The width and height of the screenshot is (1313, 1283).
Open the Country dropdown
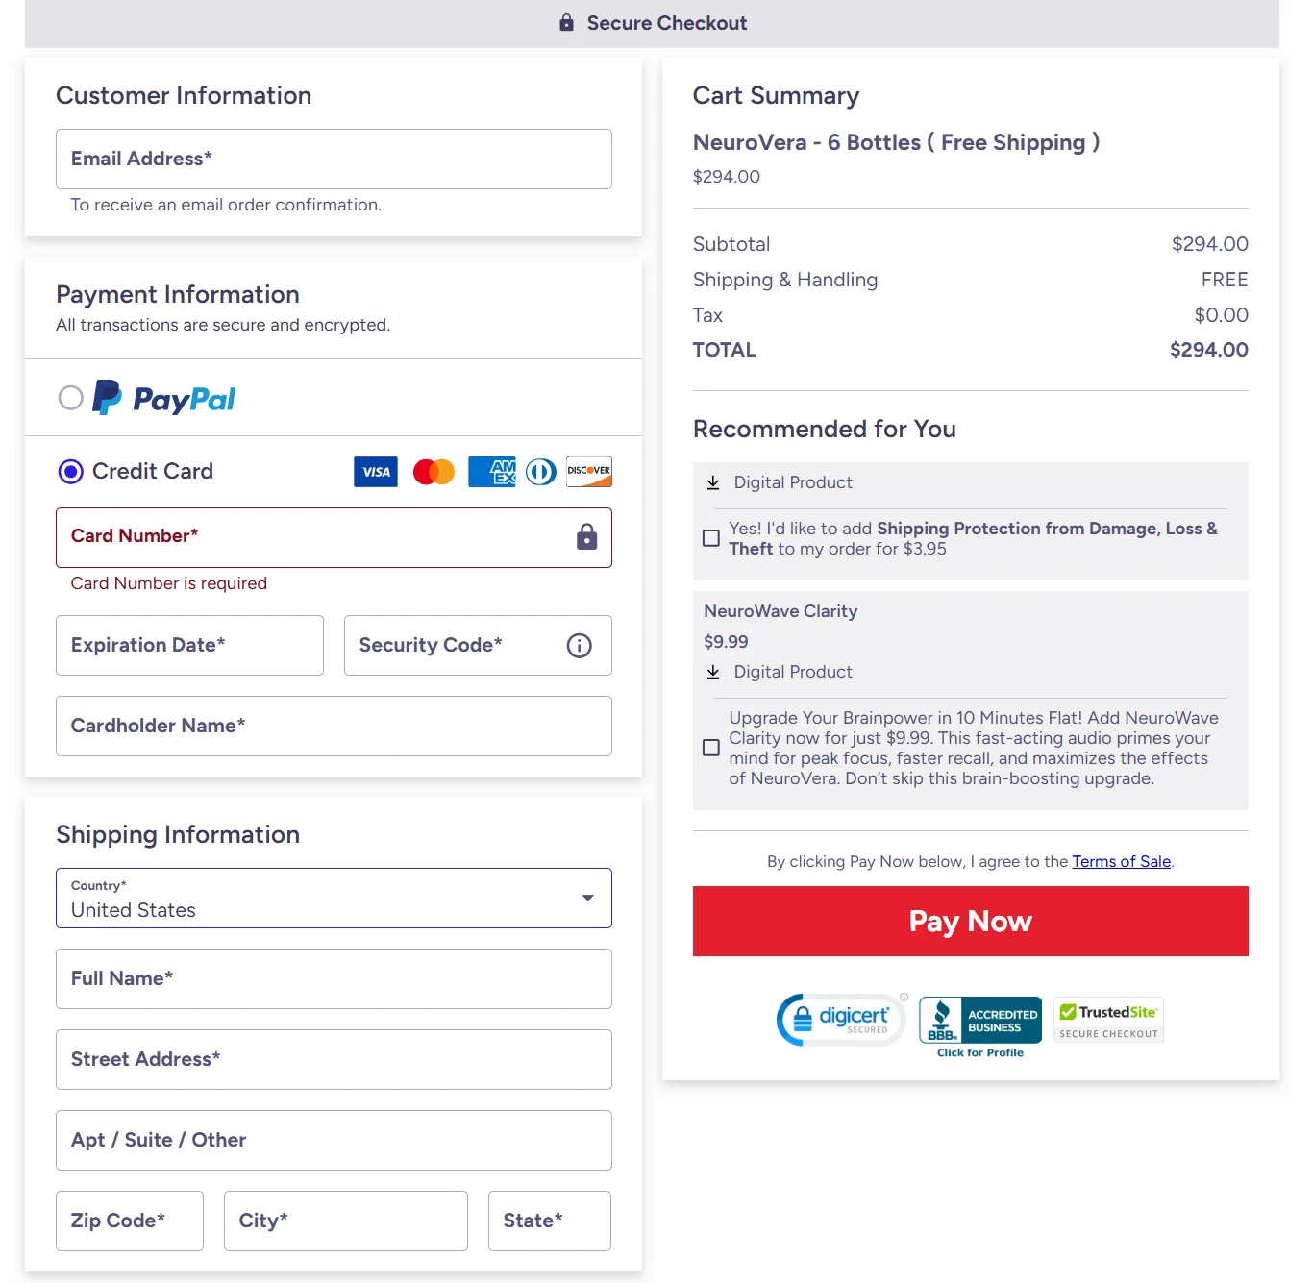tap(334, 899)
